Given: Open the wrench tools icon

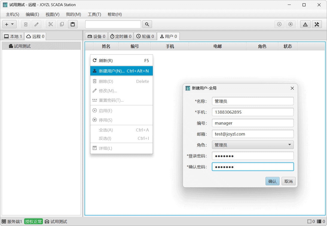Looking at the screenshot, I should [317, 24].
